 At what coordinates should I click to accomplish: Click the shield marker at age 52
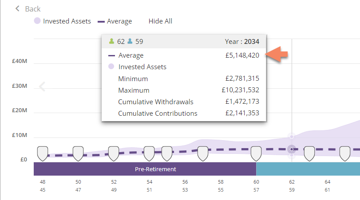coord(114,153)
